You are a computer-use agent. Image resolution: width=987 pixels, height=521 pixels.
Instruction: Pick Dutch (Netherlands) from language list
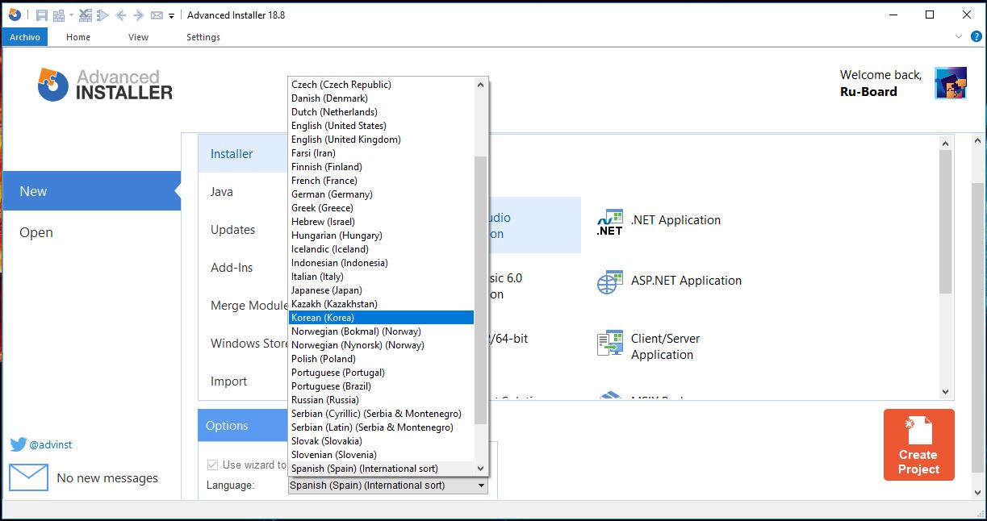pos(381,112)
